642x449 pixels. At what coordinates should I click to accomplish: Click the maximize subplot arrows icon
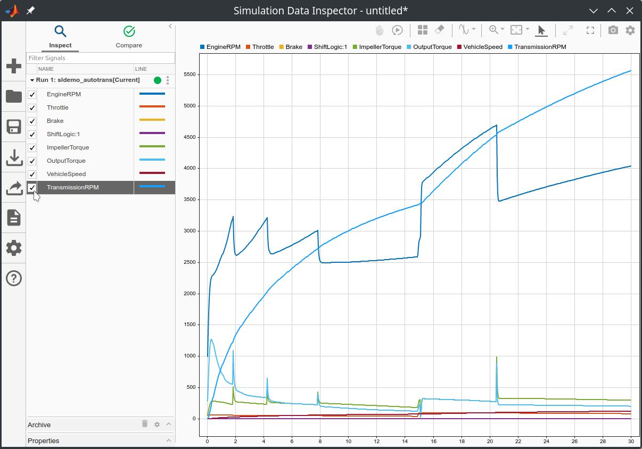568,30
